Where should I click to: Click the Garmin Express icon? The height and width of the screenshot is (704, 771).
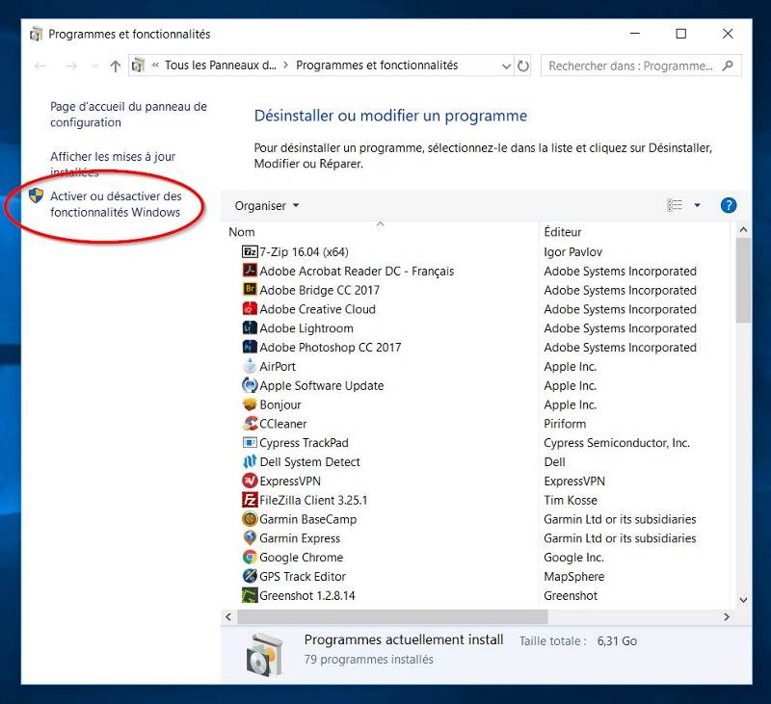pos(250,538)
